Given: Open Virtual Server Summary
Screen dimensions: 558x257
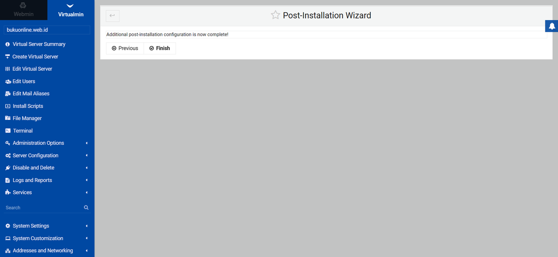Looking at the screenshot, I should 39,44.
